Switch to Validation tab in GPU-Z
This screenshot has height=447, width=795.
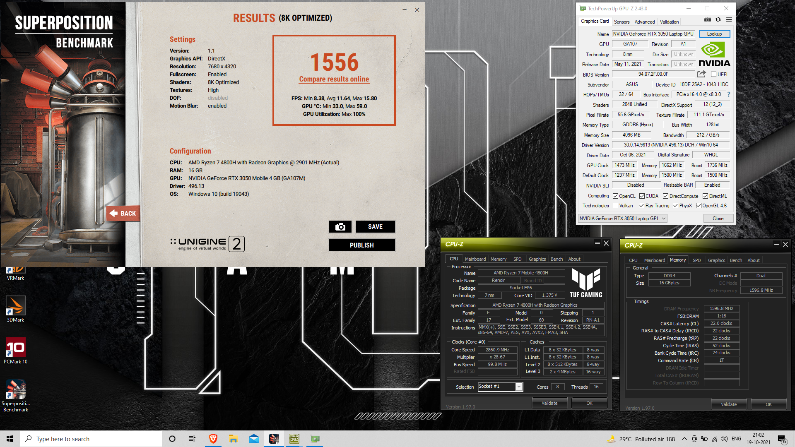pos(669,22)
